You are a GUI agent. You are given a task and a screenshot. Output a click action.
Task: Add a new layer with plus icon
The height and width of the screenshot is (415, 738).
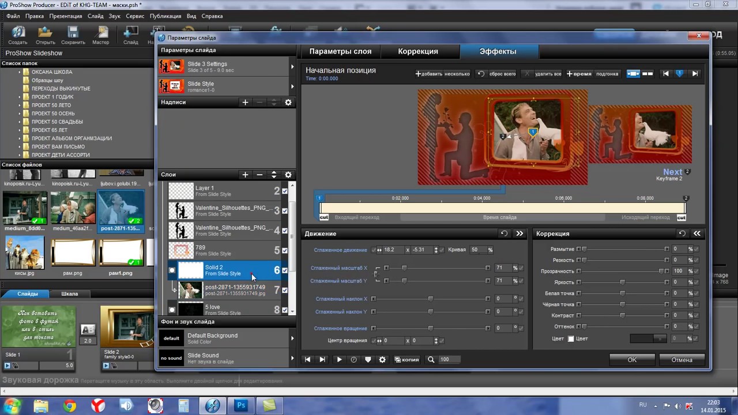(245, 175)
